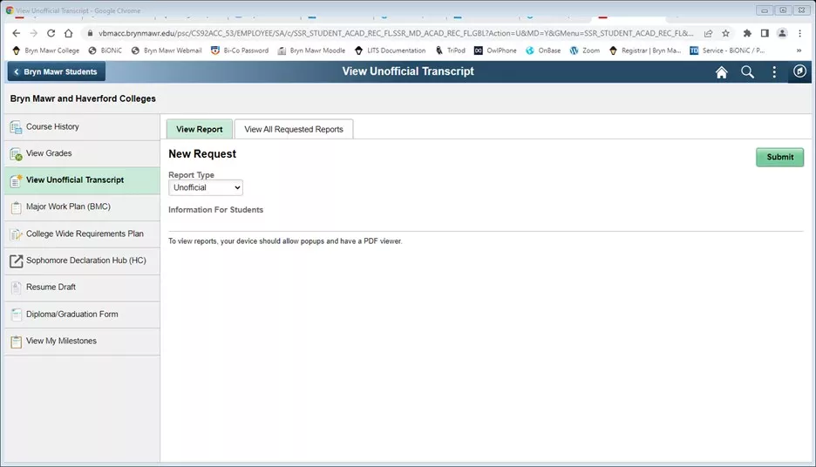Open Sophomore Declaration Hub (HC) link
Image resolution: width=816 pixels, height=467 pixels.
click(82, 261)
